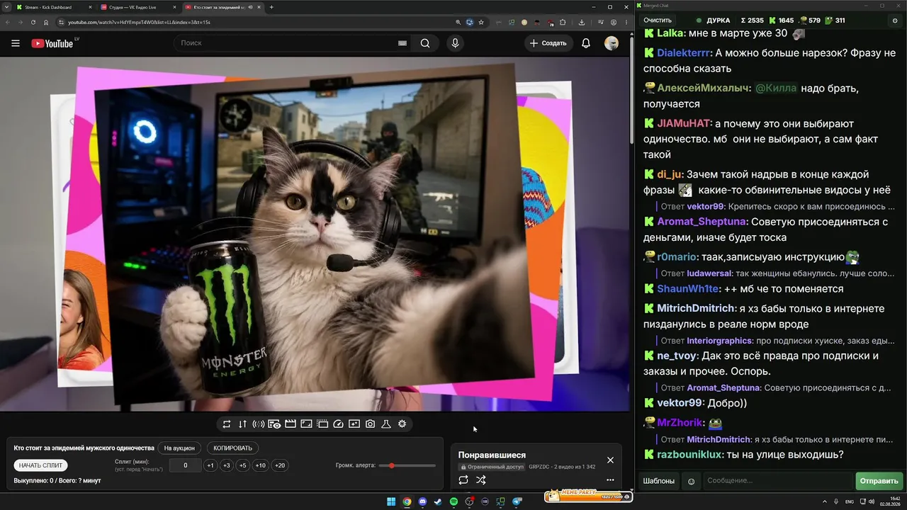The height and width of the screenshot is (510, 907).
Task: Click the YouTube URL address bar
Action: (x=259, y=22)
